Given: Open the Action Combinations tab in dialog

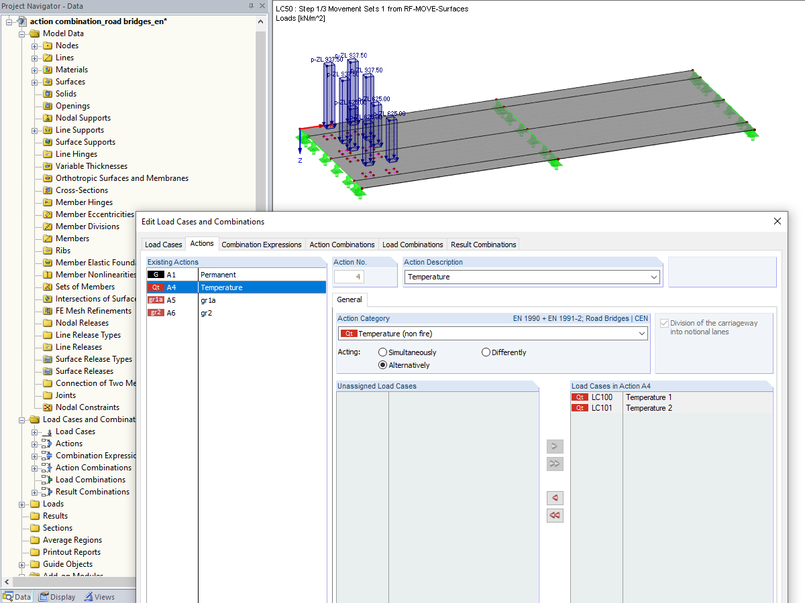Looking at the screenshot, I should [x=342, y=245].
